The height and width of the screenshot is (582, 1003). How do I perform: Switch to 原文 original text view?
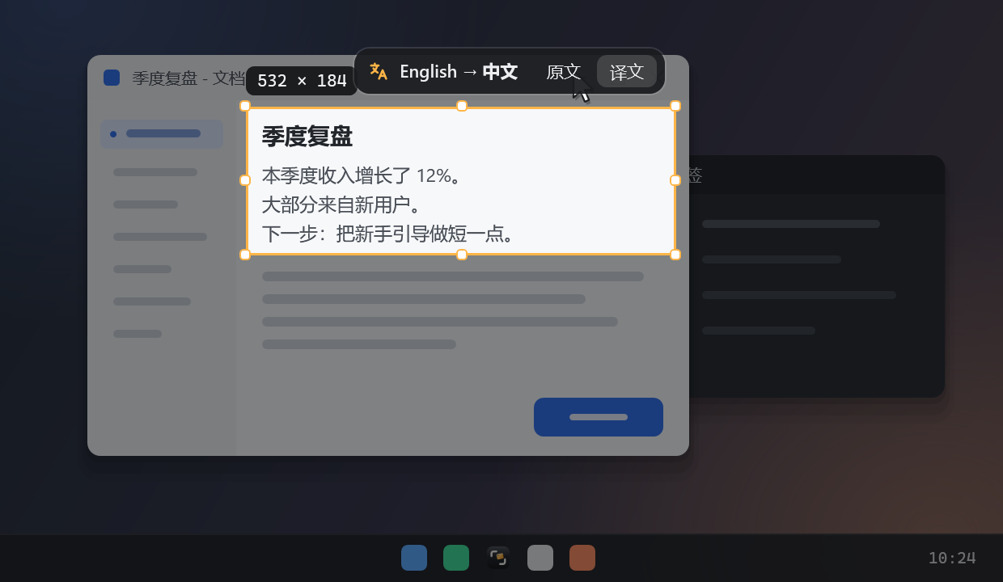[564, 72]
